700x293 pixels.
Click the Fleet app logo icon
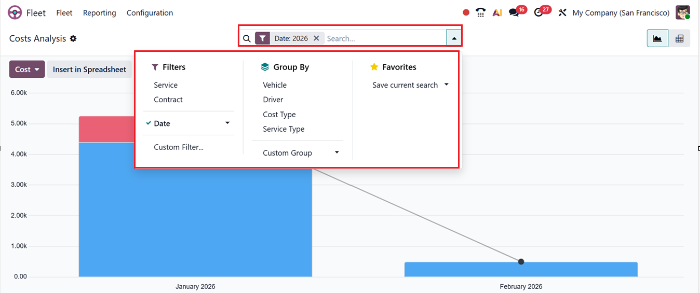pyautogui.click(x=15, y=13)
